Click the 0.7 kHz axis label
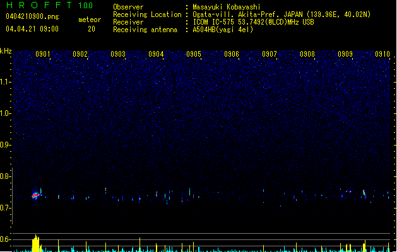397x252 pixels. click(x=6, y=208)
